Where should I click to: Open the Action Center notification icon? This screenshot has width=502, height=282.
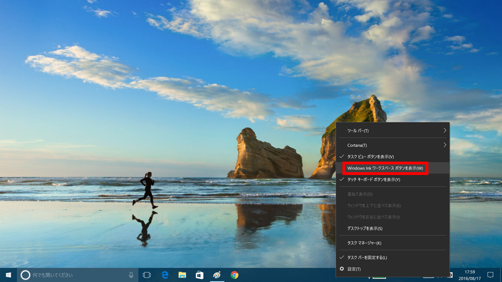tap(490, 275)
